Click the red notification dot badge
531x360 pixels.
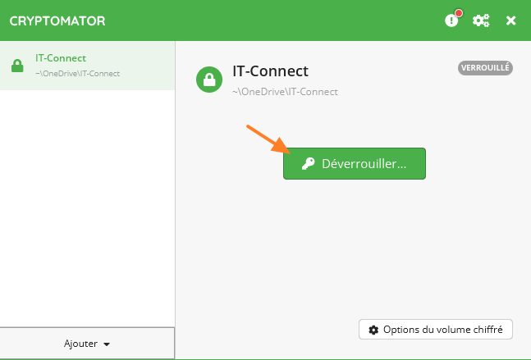[459, 13]
